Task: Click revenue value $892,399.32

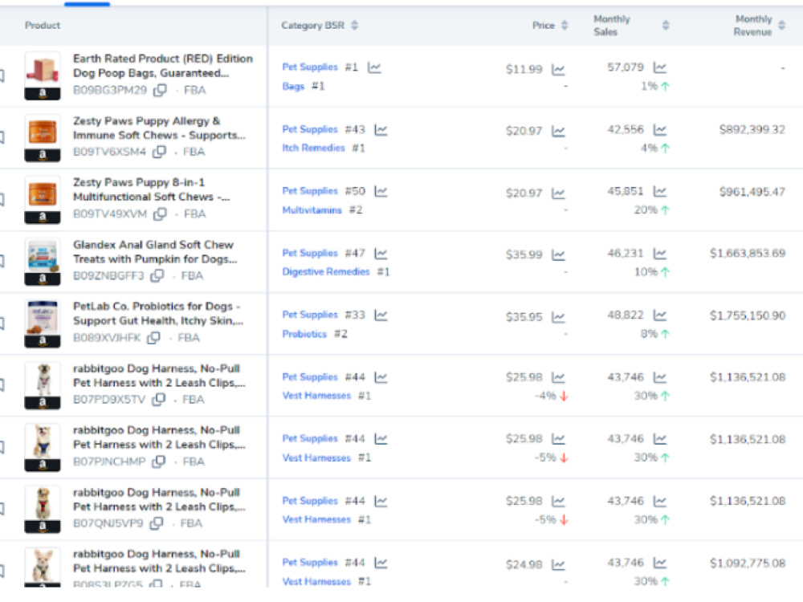Action: 752,129
